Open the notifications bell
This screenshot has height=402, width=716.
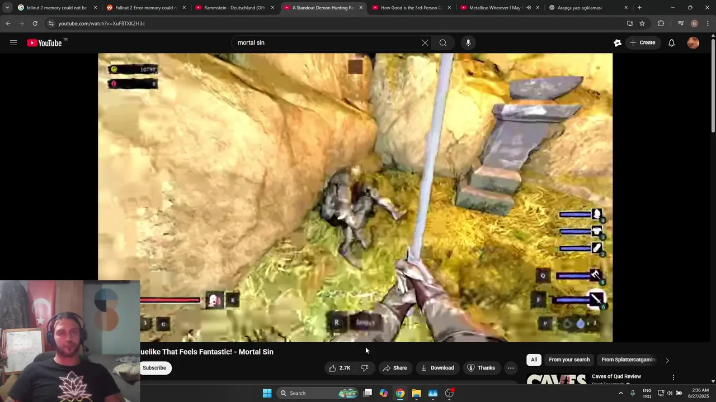671,43
